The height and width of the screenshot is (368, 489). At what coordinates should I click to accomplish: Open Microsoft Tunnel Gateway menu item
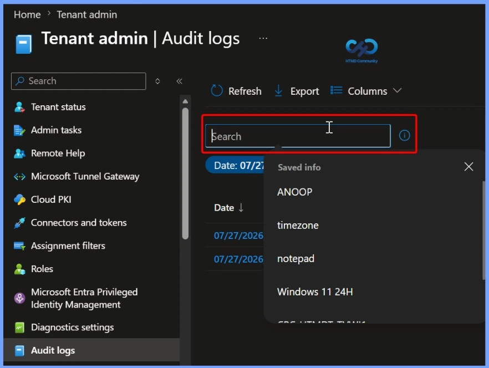tap(85, 176)
